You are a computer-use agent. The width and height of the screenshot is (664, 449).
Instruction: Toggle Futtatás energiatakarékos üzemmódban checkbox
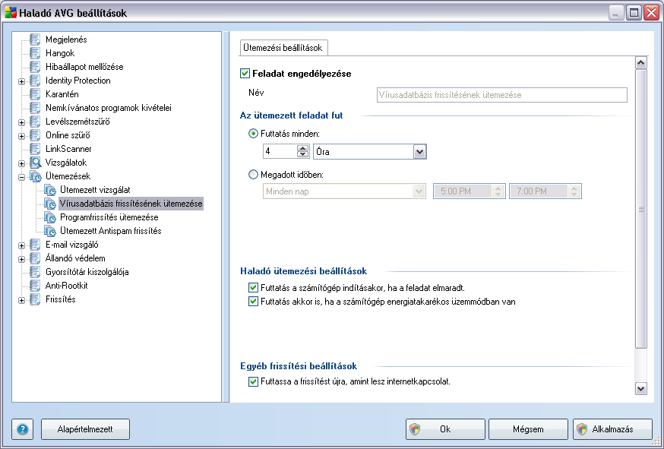(253, 302)
